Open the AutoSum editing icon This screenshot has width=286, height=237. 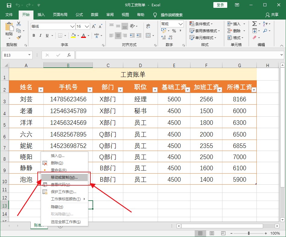click(254, 23)
